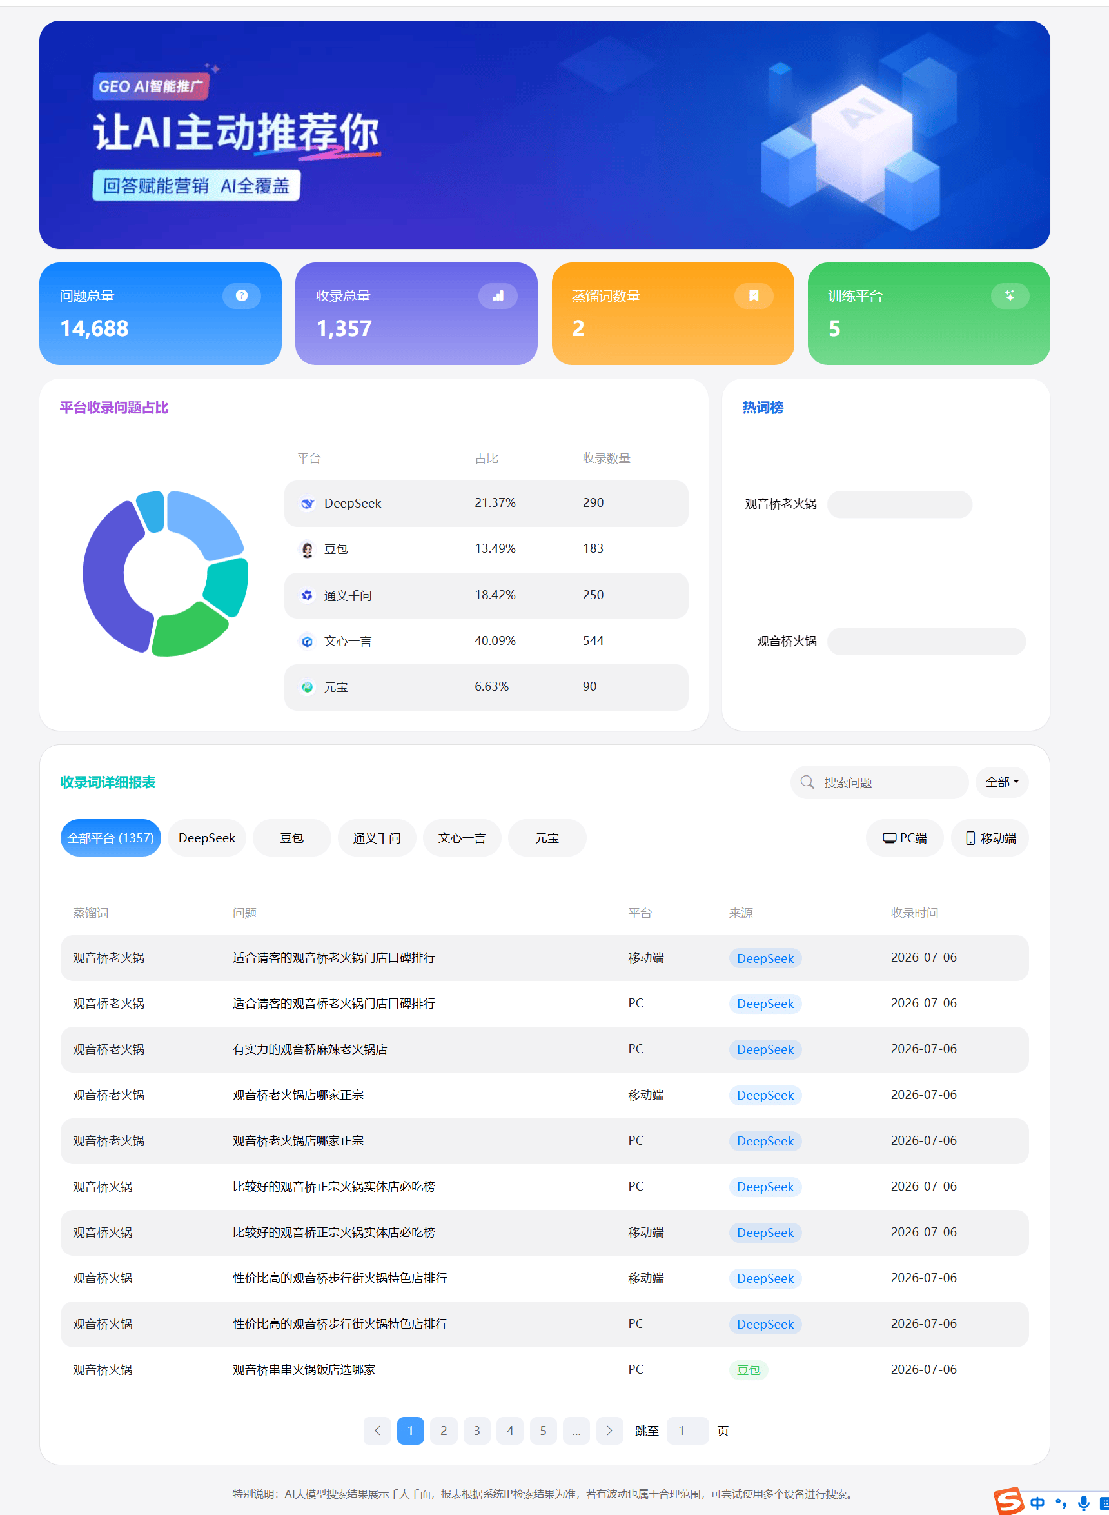Click the 收录数量 value 290
The height and width of the screenshot is (1515, 1109).
(x=593, y=503)
